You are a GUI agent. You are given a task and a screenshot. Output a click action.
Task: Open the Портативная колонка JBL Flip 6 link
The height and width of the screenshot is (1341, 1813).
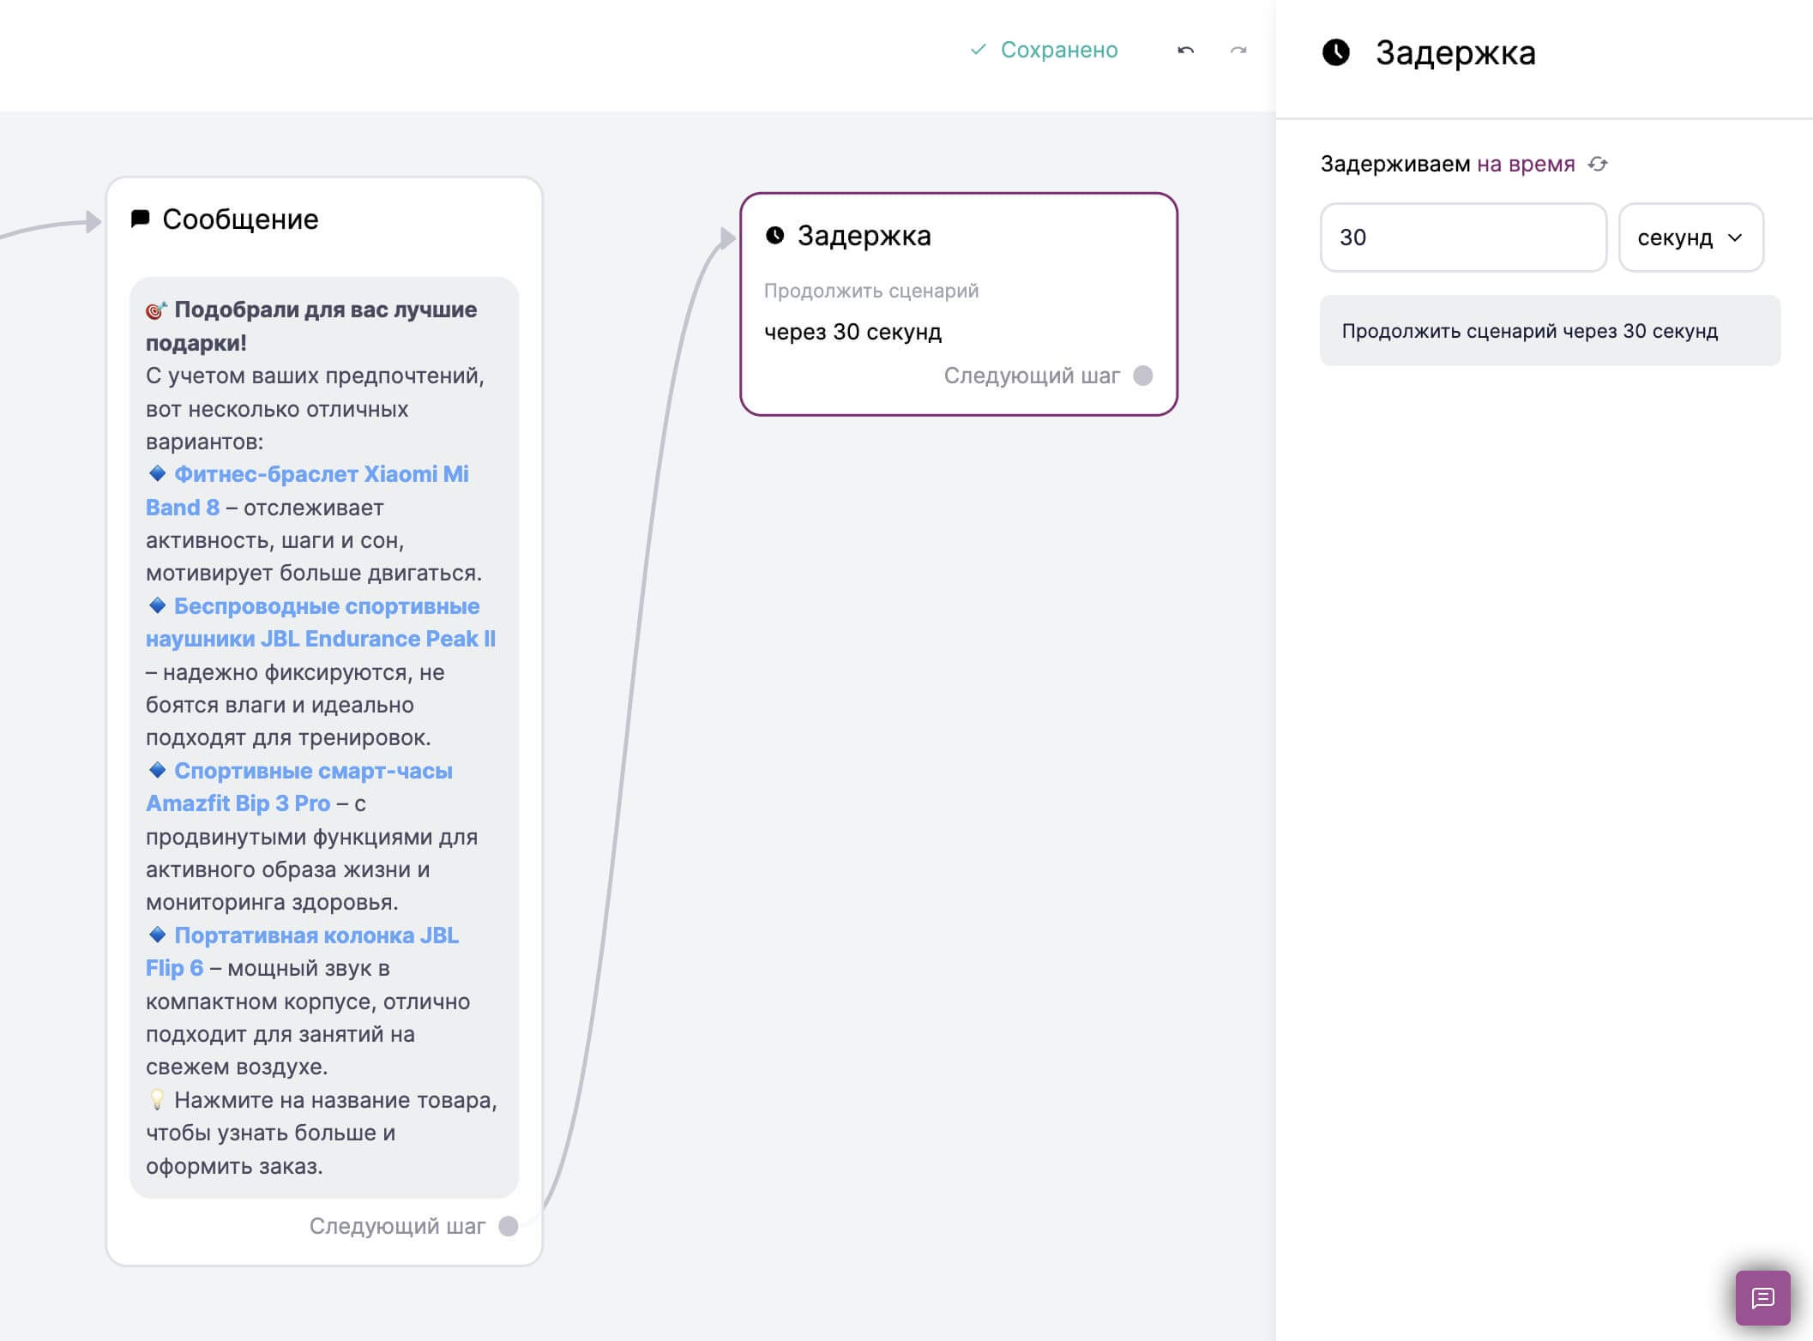(302, 952)
